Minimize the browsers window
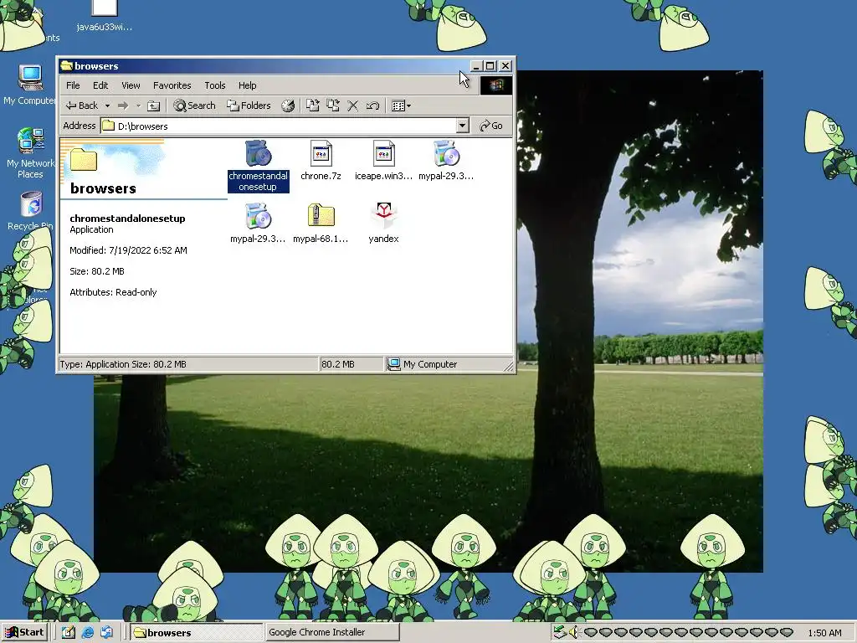Image resolution: width=857 pixels, height=643 pixels. point(476,66)
